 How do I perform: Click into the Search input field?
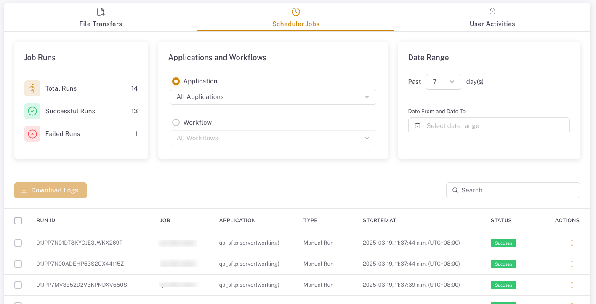point(513,190)
